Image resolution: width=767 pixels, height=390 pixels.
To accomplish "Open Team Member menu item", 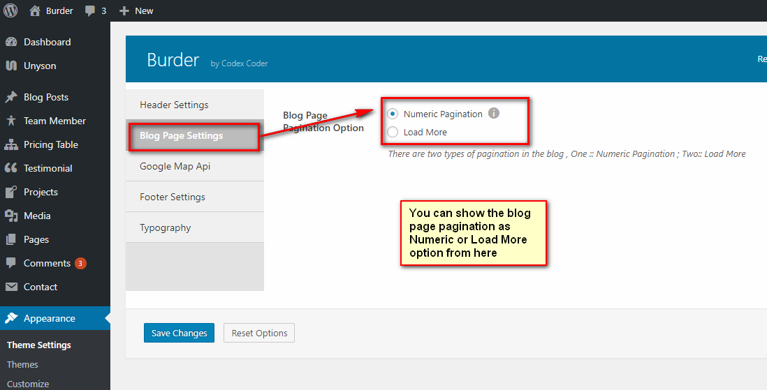I will click(x=55, y=121).
